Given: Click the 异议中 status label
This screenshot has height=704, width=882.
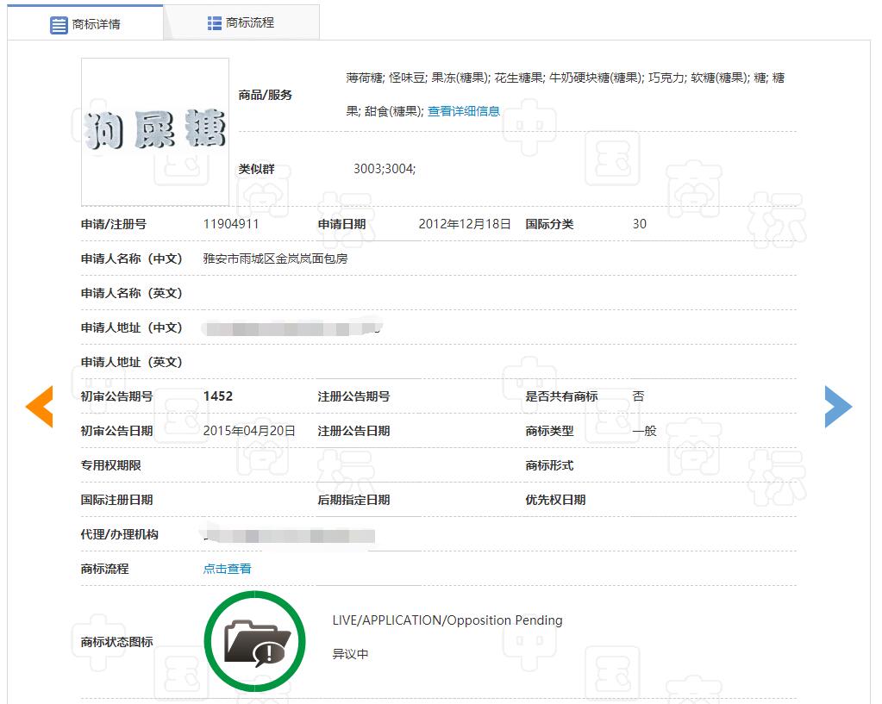Looking at the screenshot, I should coord(350,654).
